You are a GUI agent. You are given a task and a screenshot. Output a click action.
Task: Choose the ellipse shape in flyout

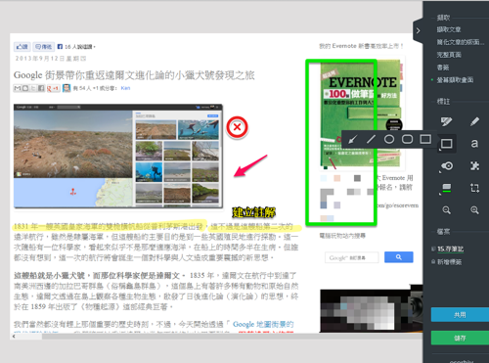(x=389, y=139)
